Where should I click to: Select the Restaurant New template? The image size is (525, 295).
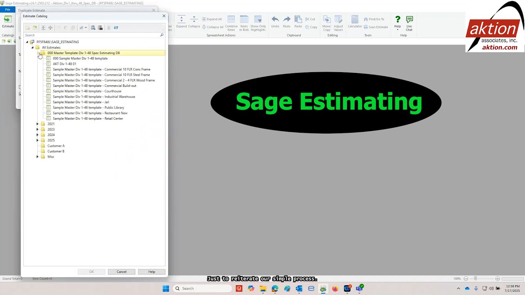click(x=90, y=113)
